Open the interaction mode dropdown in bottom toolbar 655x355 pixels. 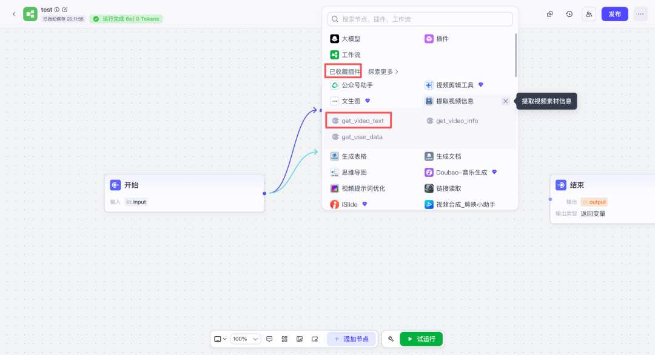pos(221,339)
